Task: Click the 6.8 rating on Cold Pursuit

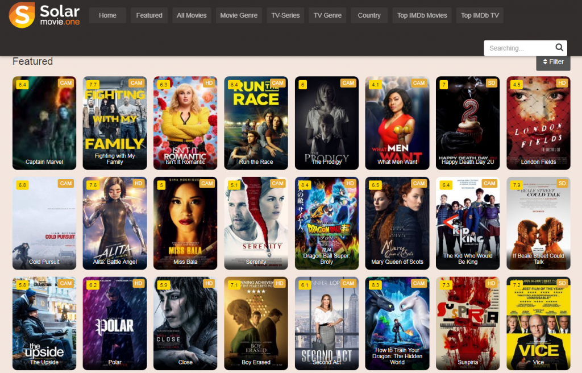Action: pyautogui.click(x=22, y=185)
